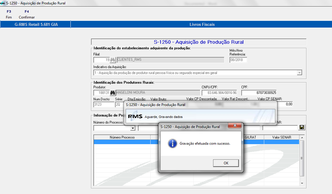Click the Filial number field
Image resolution: width=332 pixels, height=194 pixels.
[x=102, y=60]
